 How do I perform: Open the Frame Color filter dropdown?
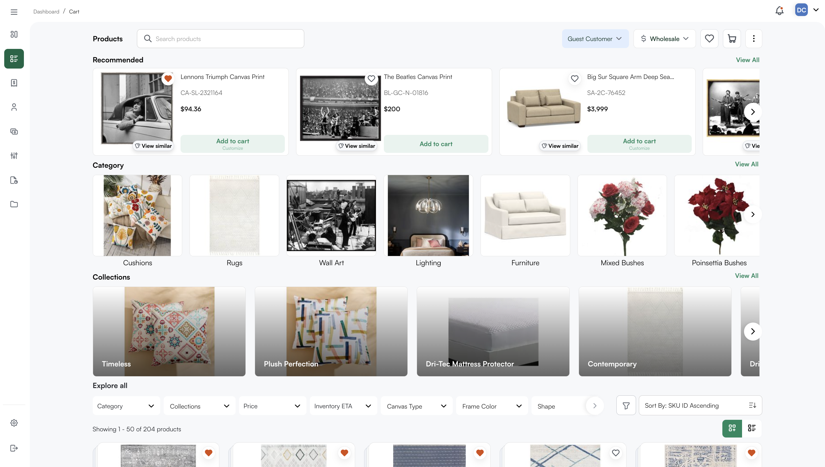tap(491, 406)
